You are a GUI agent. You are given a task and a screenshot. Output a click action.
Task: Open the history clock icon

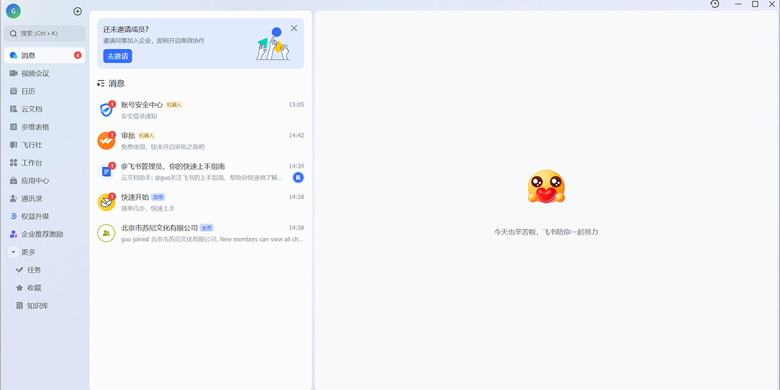click(x=715, y=5)
